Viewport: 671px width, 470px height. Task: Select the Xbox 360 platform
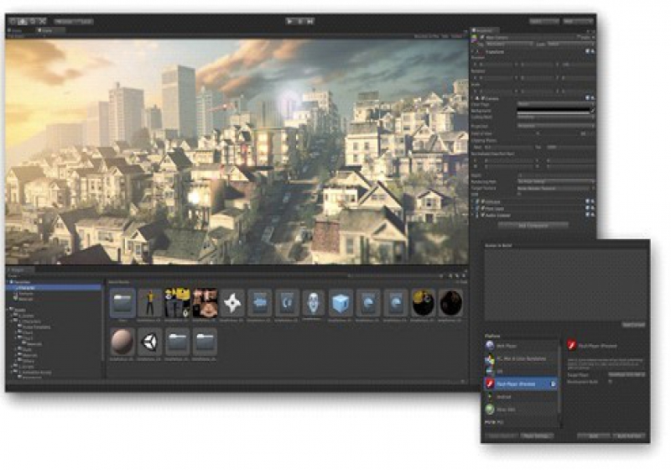coord(521,410)
